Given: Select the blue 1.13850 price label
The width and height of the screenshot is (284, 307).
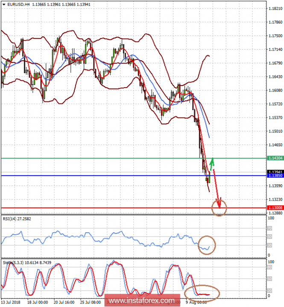Looking at the screenshot, I should coord(275,176).
